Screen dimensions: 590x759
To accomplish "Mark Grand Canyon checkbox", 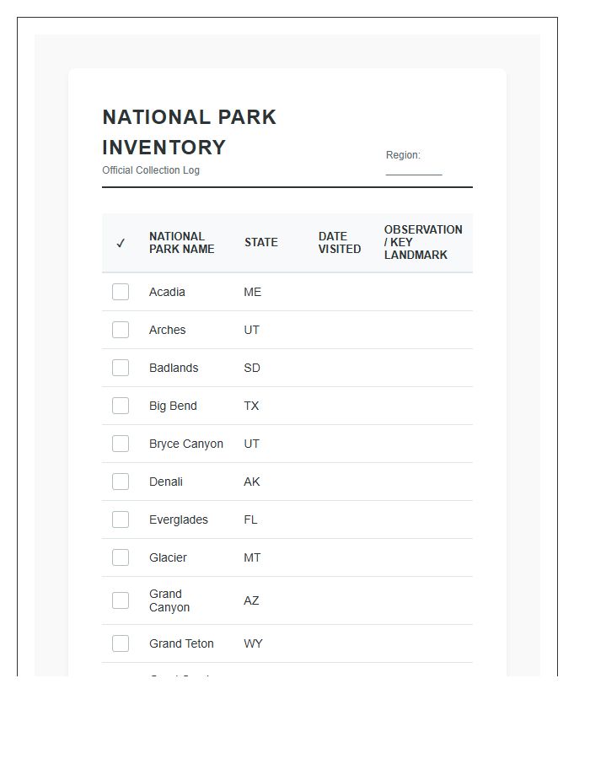I will pos(121,600).
